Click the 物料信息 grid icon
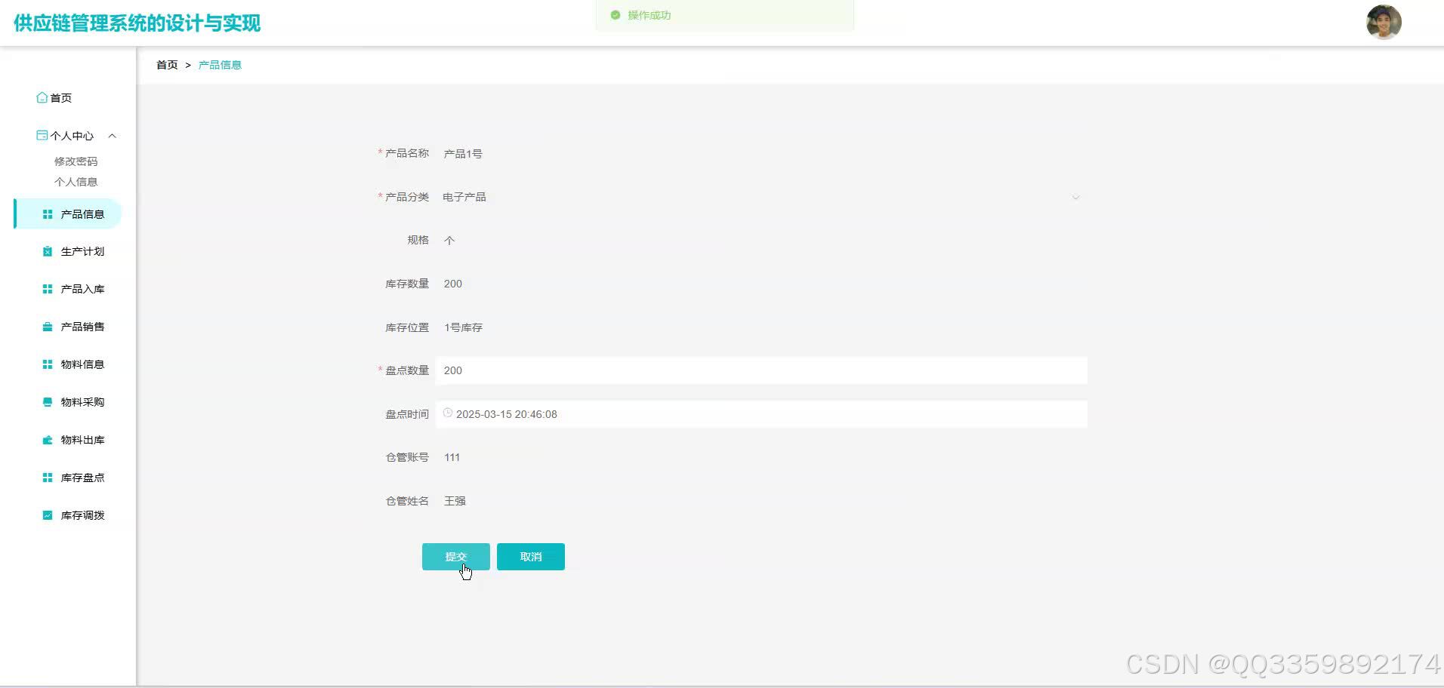This screenshot has width=1444, height=688. (48, 364)
